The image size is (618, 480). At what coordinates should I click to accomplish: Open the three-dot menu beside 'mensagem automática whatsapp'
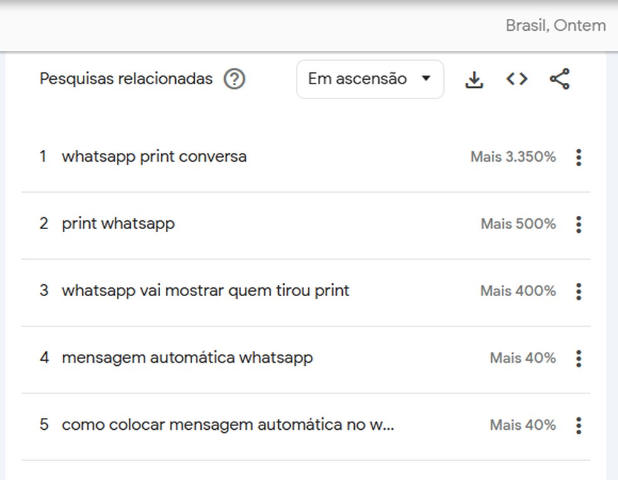click(x=578, y=358)
